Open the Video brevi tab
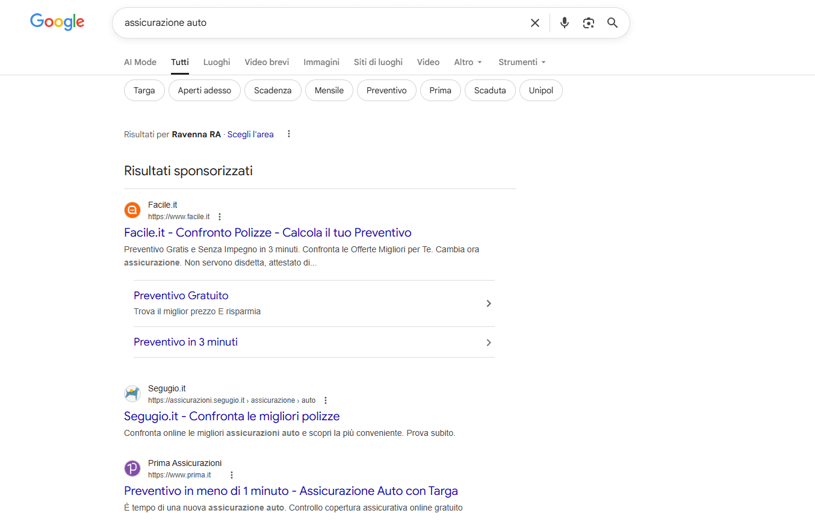The image size is (815, 522). tap(267, 62)
